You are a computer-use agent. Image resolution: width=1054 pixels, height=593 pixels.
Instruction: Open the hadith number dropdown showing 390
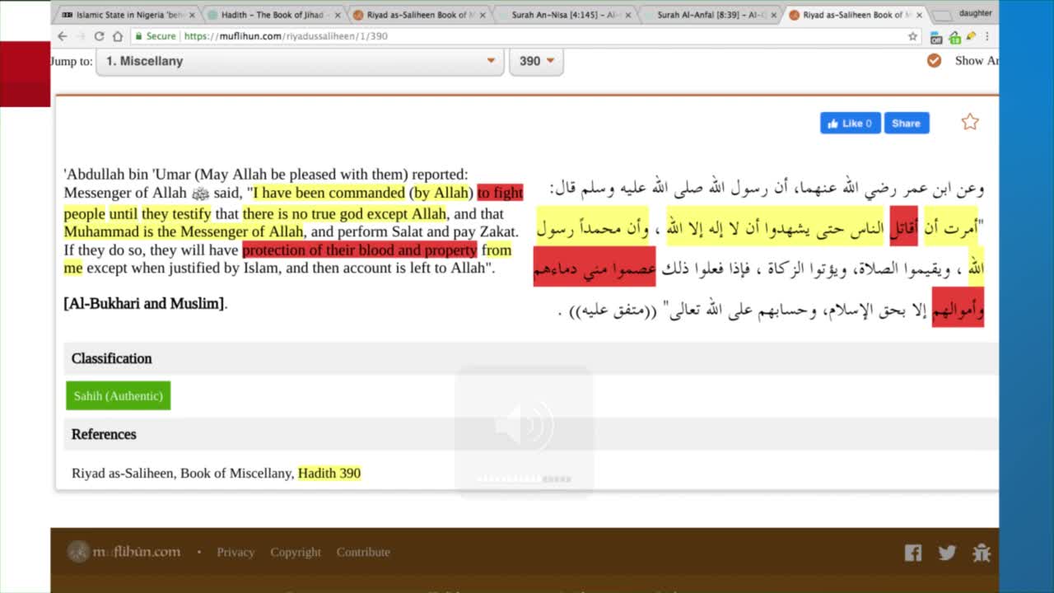pos(537,61)
